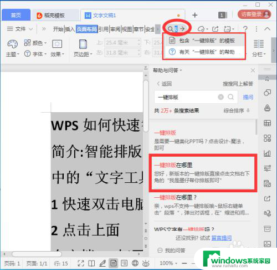The image size is (277, 270).
Task: Click the shapes icon in right sidebar
Action: 267,92
